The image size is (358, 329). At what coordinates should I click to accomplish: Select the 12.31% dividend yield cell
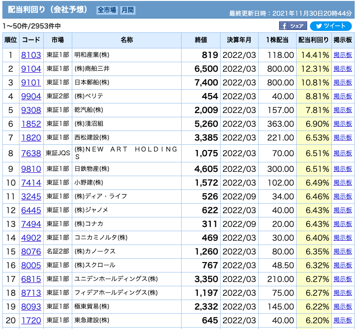pos(314,69)
